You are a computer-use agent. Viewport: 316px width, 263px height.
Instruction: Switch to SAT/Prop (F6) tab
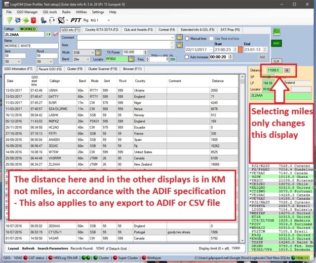click(x=230, y=30)
